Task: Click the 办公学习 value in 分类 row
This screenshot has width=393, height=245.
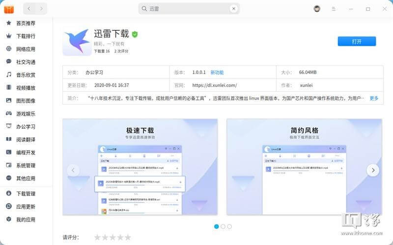Action: point(94,73)
